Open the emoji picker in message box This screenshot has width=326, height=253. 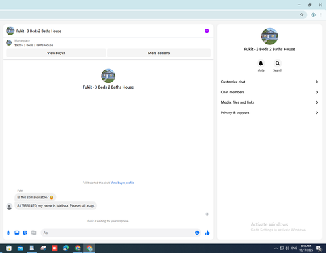(197, 233)
